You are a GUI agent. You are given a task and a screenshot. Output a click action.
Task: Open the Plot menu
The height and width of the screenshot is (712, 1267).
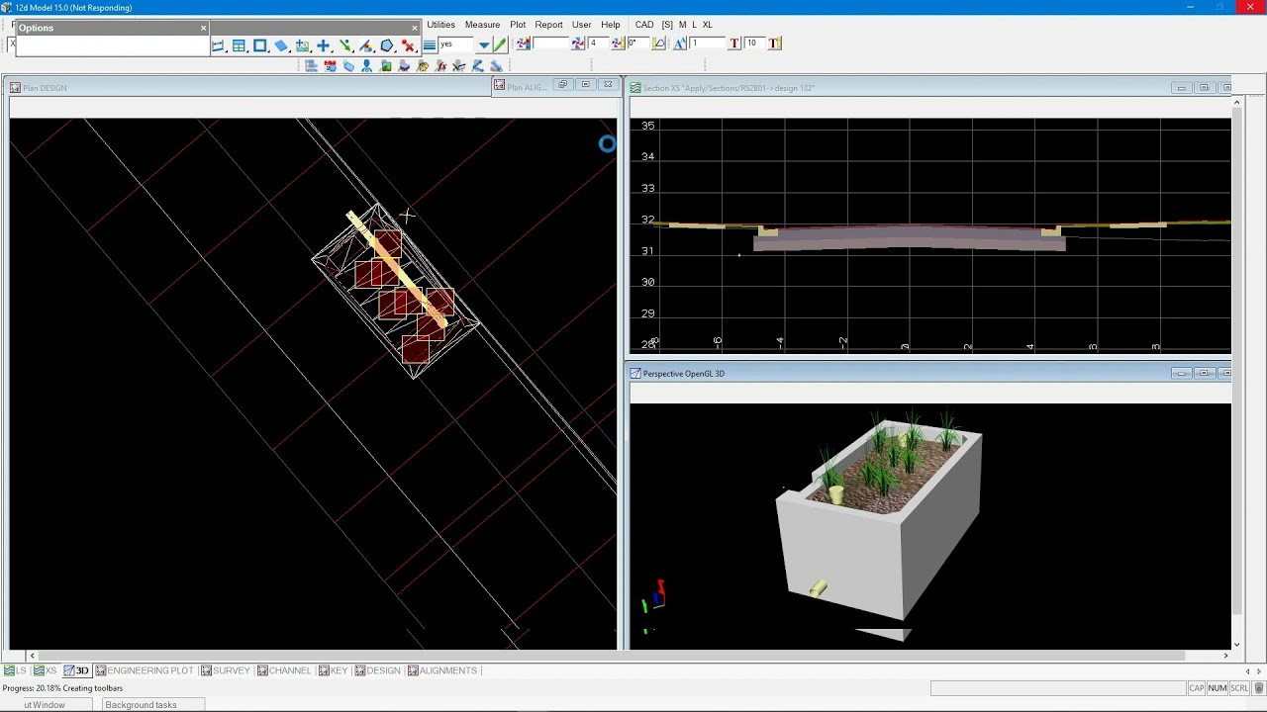coord(518,25)
